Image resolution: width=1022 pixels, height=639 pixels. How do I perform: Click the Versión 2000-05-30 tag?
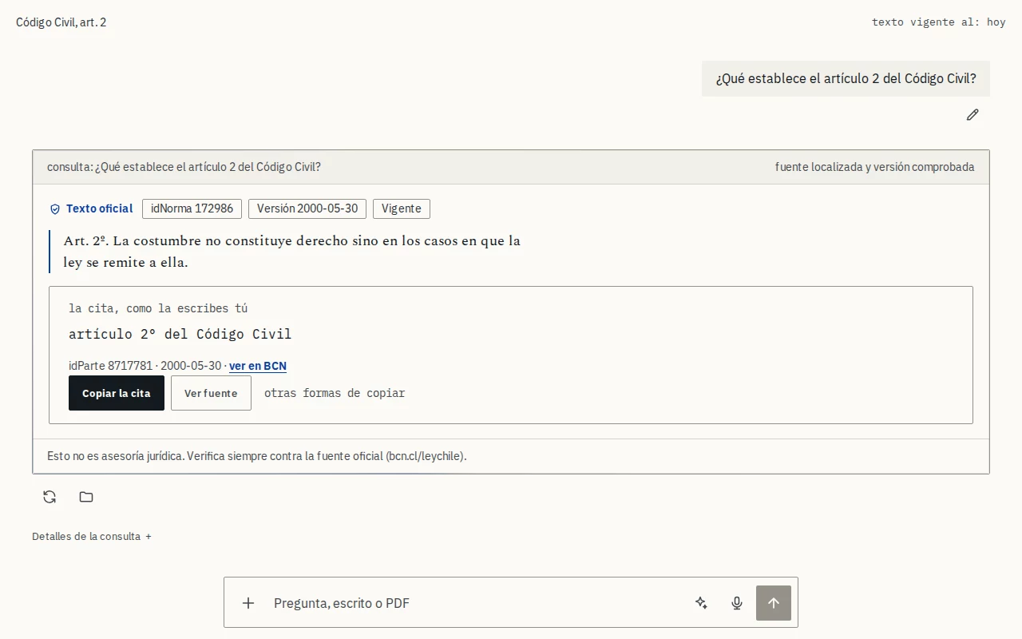[x=307, y=208]
